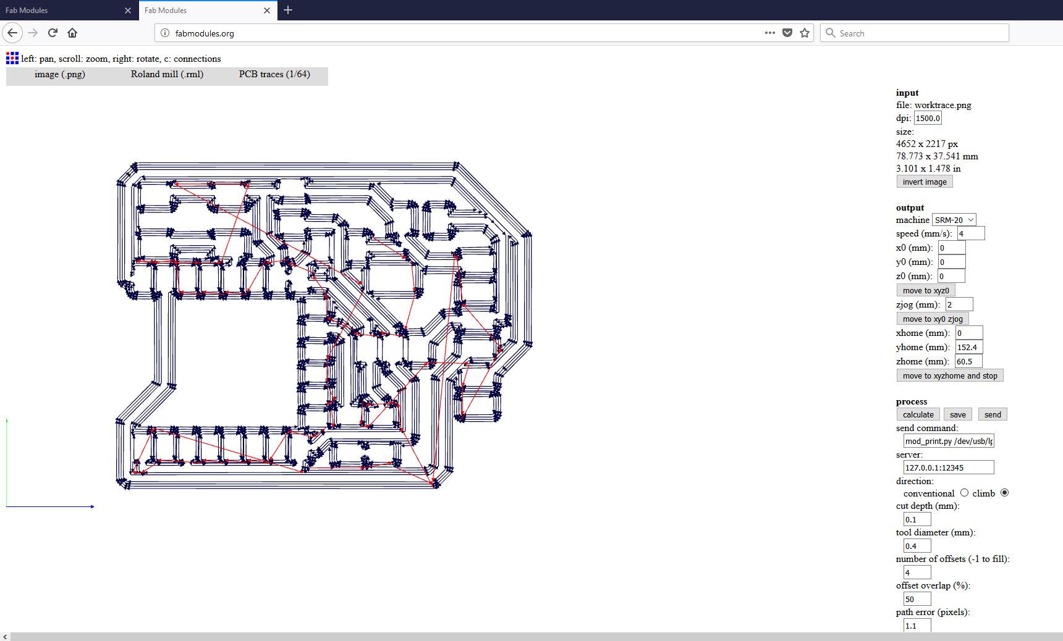Calculate the toolpath
This screenshot has height=641, width=1063.
(918, 414)
